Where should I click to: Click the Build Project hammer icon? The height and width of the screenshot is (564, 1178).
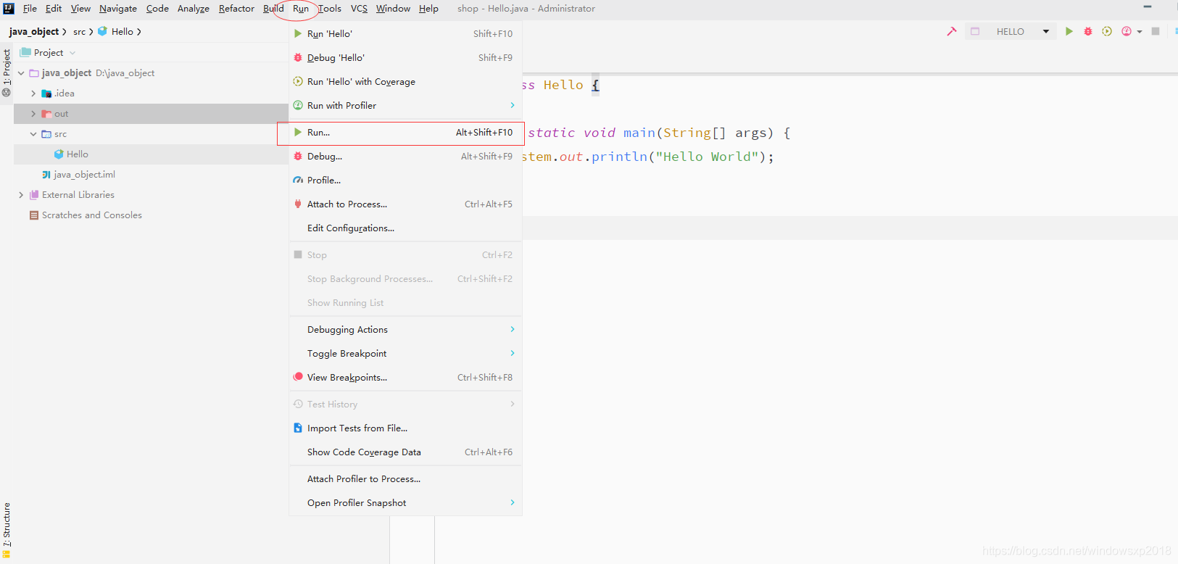(x=952, y=31)
